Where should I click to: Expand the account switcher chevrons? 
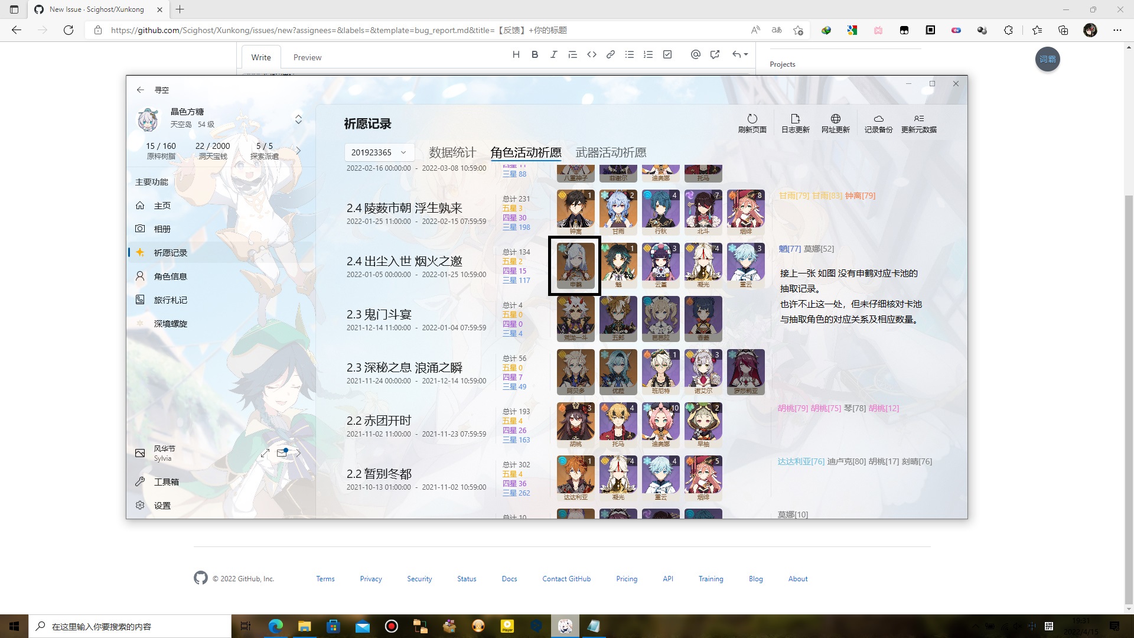[x=298, y=119]
